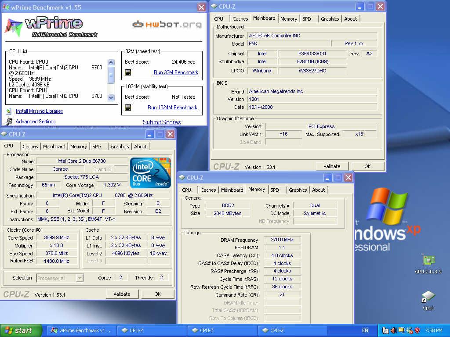Screen dimensions: 450x337
Task: Open Mainboard tab in CPU-Z memory window
Action: [x=232, y=190]
